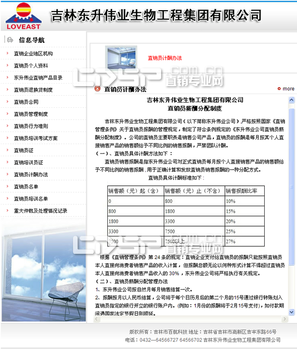297x349 pixels.
Task: Click the red arrow beside 直销员证
Action: click(x=8, y=150)
